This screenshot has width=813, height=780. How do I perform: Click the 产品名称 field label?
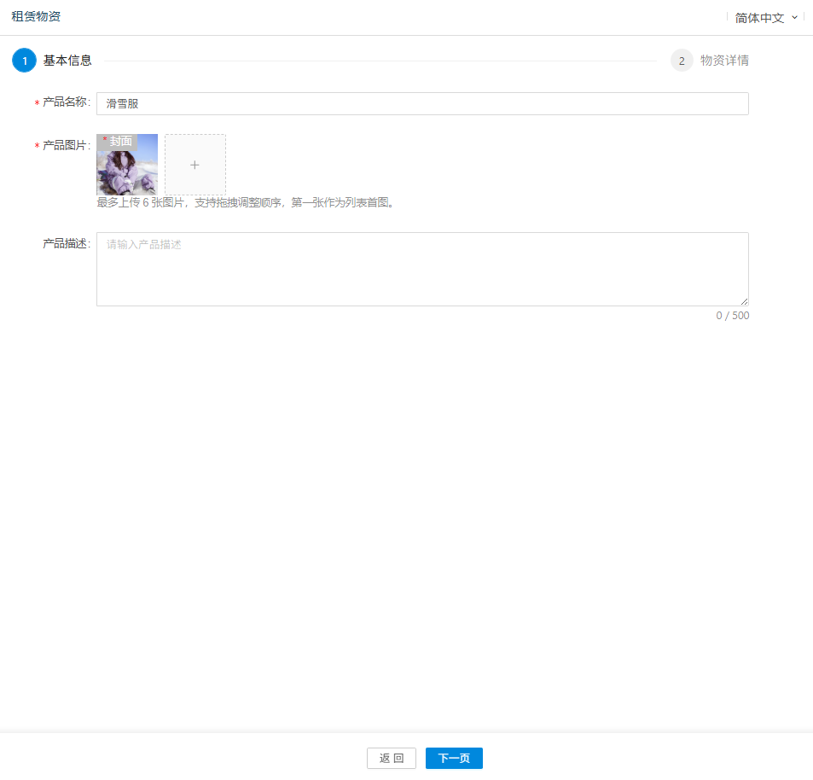tap(63, 102)
